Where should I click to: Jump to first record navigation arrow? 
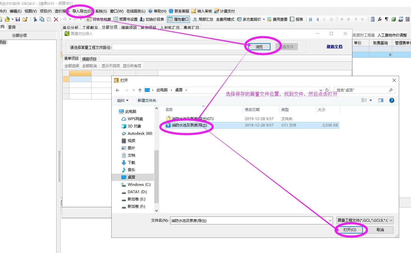[310, 19]
